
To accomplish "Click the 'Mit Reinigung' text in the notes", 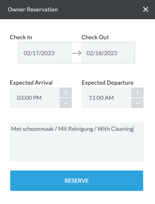I will [x=75, y=129].
